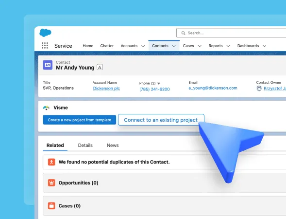Screen dimensions: 286x219
Task: Click the SVP, Operations title value
Action: point(58,88)
